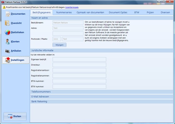Click the Postcode field with 1111
The image size is (175, 124).
[x=57, y=39]
